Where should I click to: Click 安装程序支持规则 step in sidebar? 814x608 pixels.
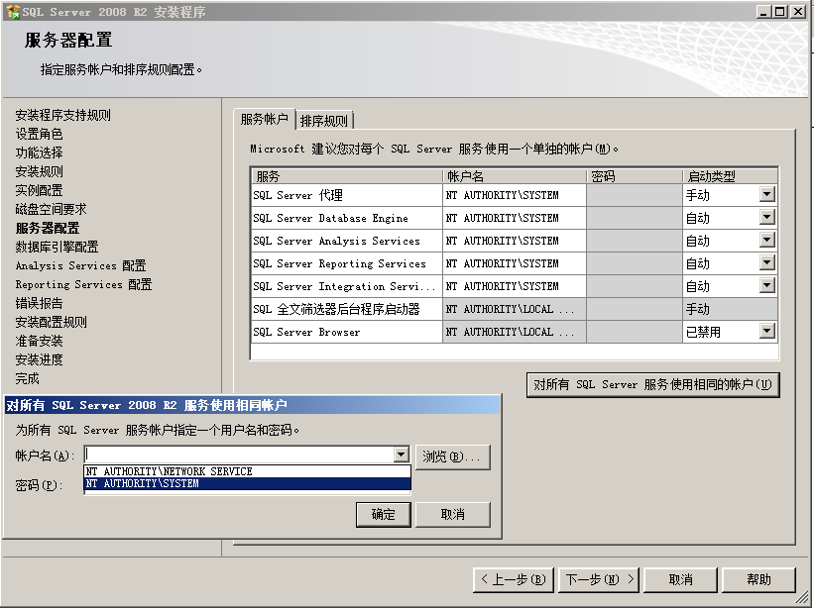[x=62, y=115]
